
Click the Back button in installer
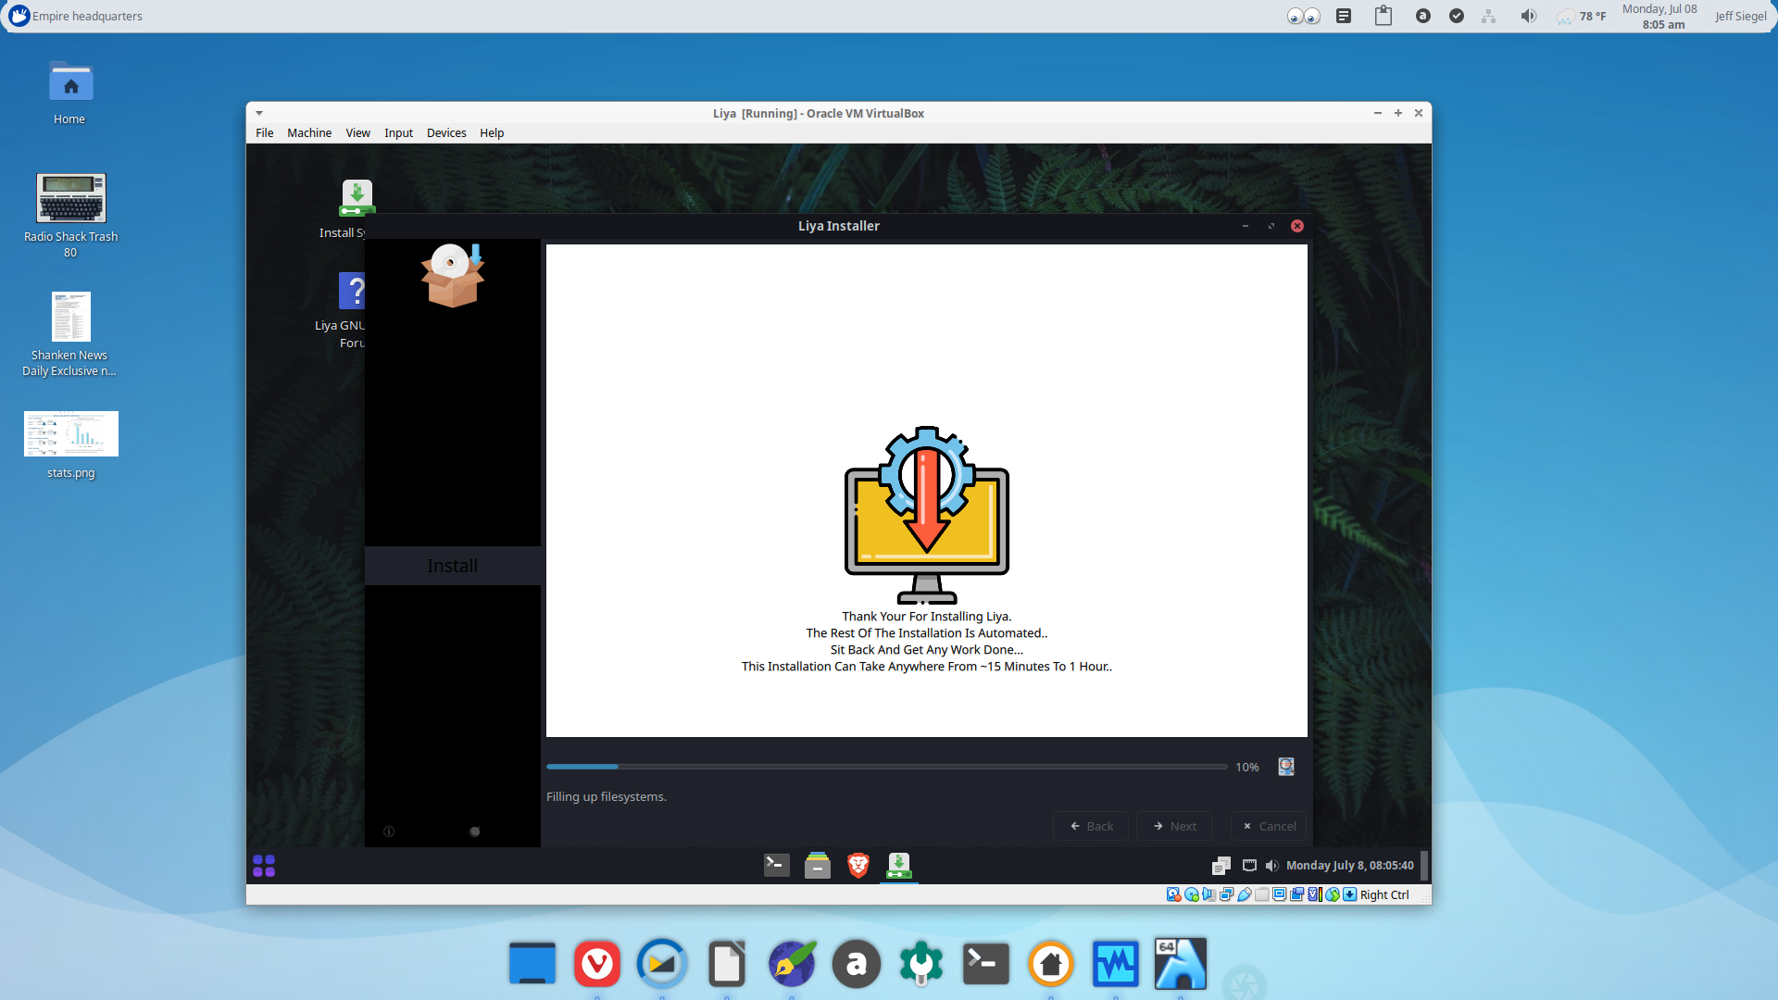(x=1091, y=826)
